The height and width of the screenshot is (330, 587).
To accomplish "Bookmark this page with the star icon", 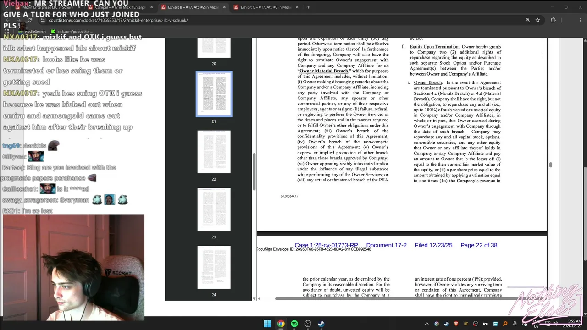I will [538, 20].
